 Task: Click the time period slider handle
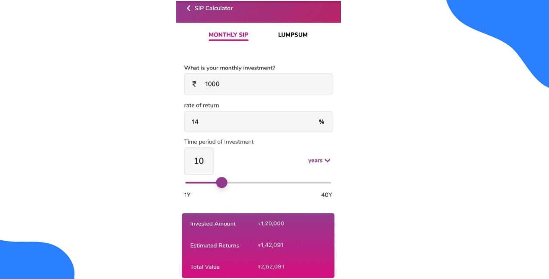[221, 182]
